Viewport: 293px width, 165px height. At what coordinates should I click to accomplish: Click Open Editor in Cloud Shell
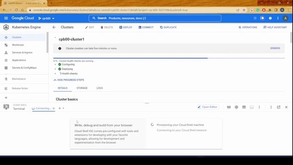[207, 107]
